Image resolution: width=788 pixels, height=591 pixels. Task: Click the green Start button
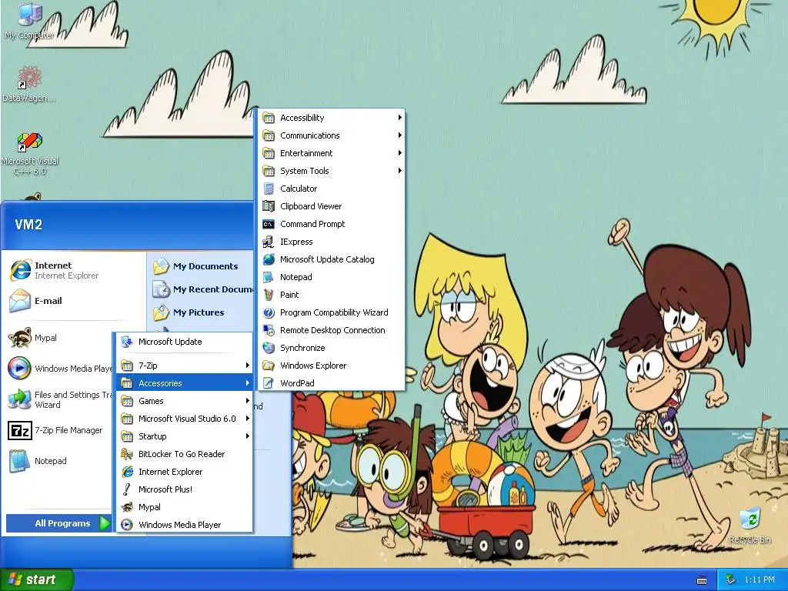click(36, 580)
